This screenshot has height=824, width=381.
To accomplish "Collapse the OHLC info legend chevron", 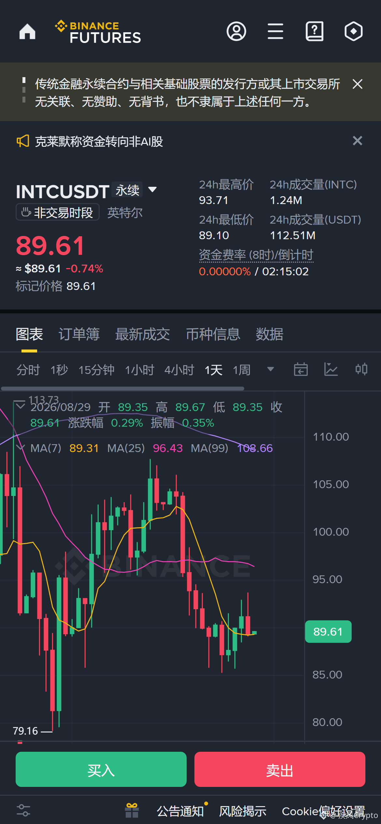I will [x=20, y=405].
